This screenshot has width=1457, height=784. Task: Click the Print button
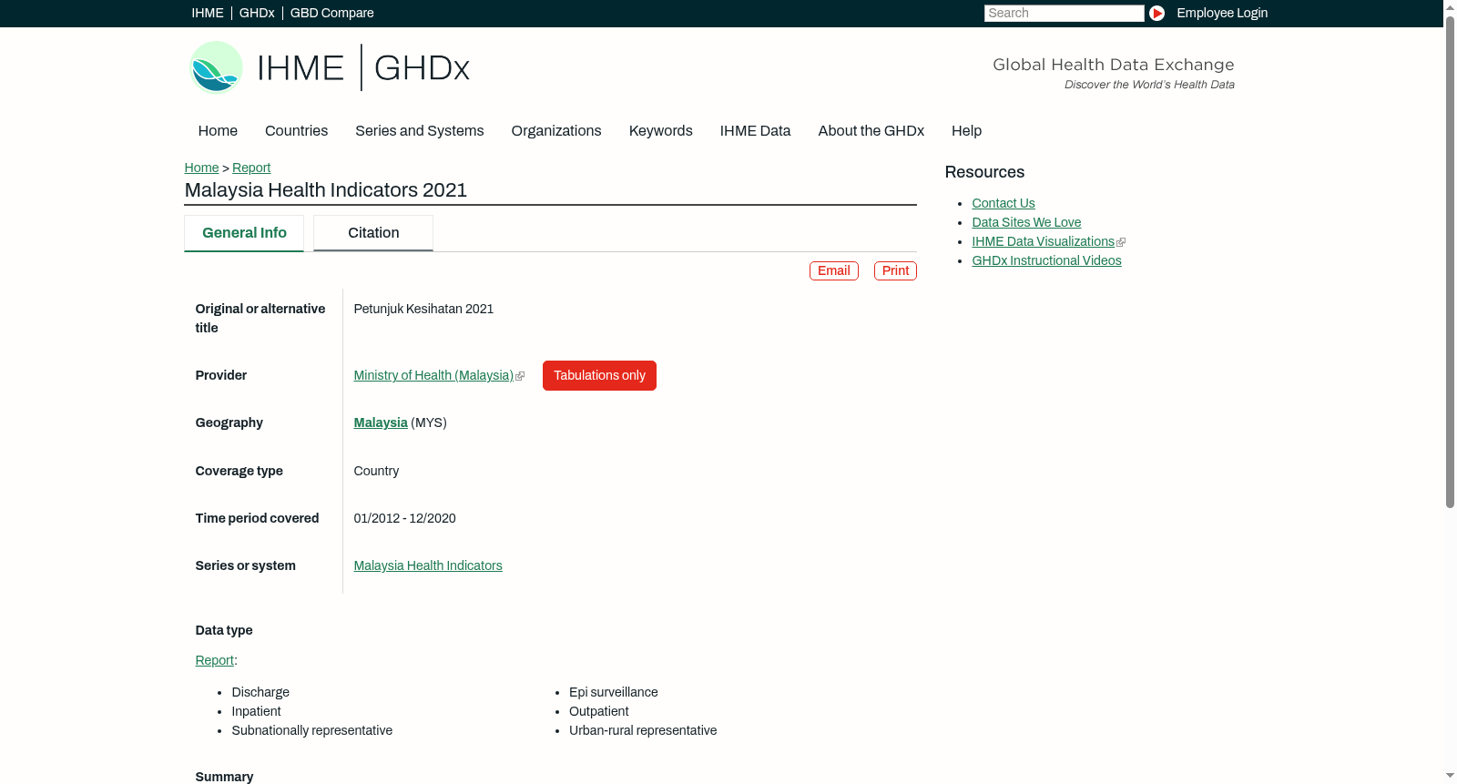coord(895,270)
